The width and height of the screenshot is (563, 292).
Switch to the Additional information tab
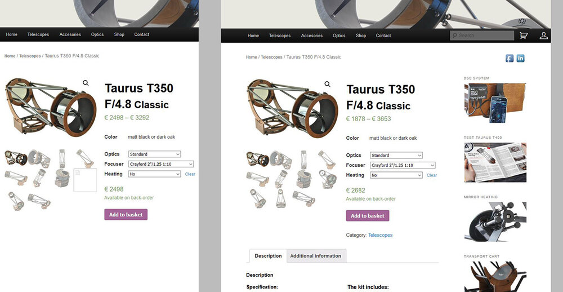click(x=315, y=256)
